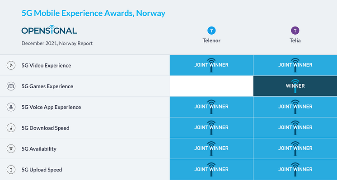The width and height of the screenshot is (337, 180).
Task: Click the 5G Upload Speed arrow icon
Action: pos(11,170)
